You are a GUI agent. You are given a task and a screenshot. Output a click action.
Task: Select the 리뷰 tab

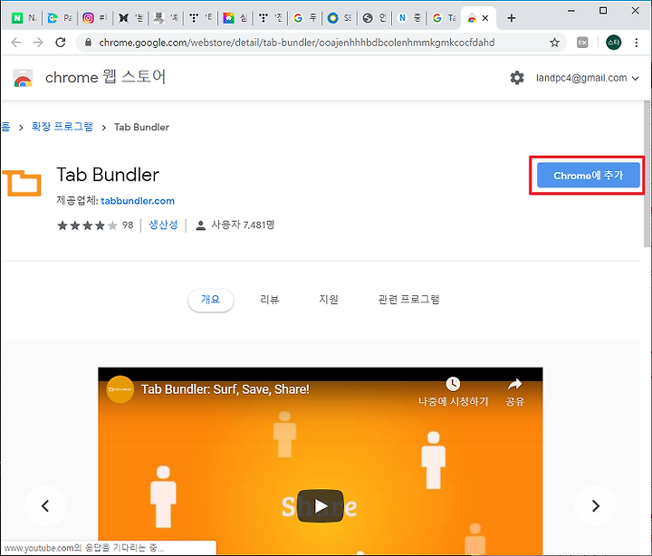click(x=270, y=300)
